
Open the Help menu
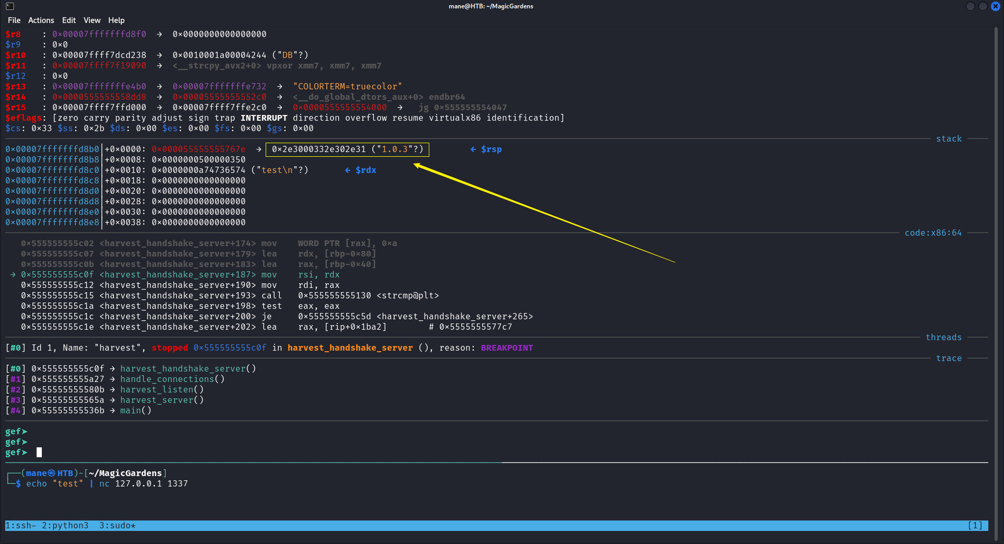click(x=117, y=20)
